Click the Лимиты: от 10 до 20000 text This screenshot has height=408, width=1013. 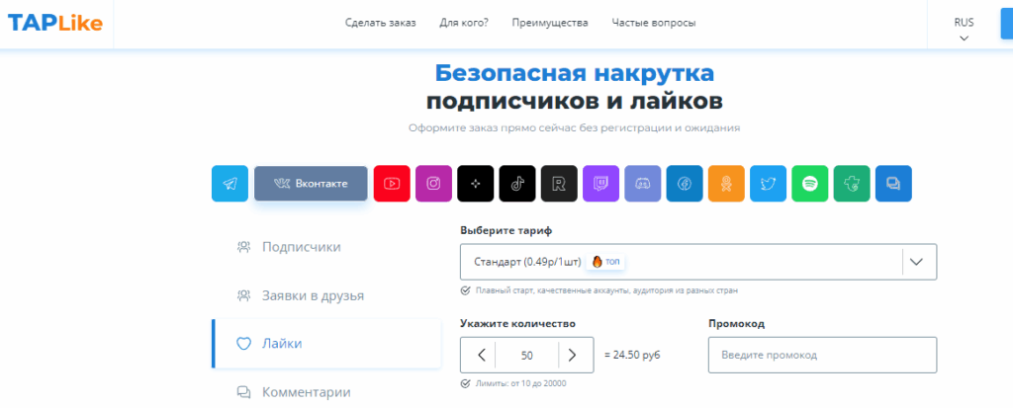[520, 383]
